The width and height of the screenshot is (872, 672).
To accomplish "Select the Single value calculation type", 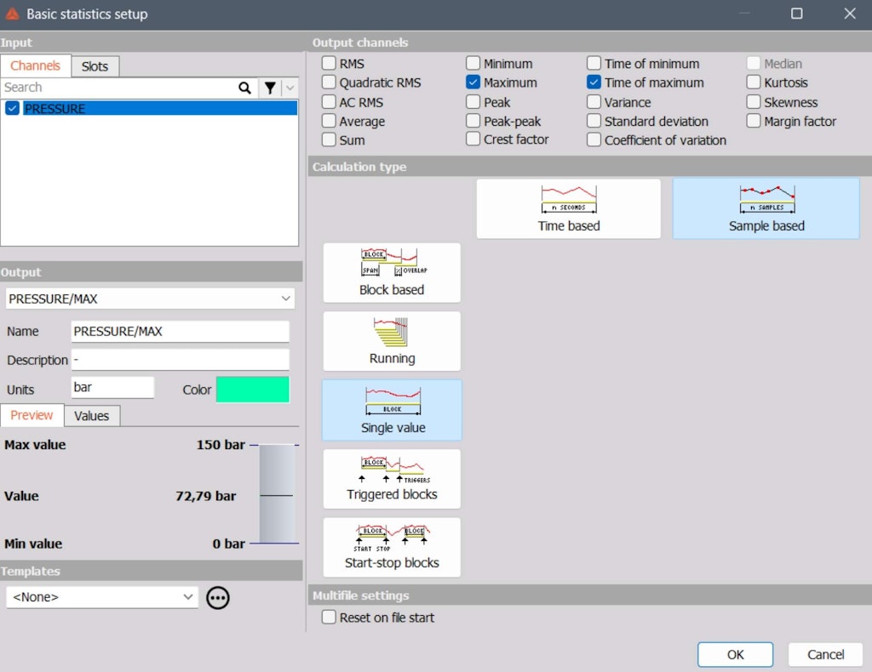I will [391, 410].
